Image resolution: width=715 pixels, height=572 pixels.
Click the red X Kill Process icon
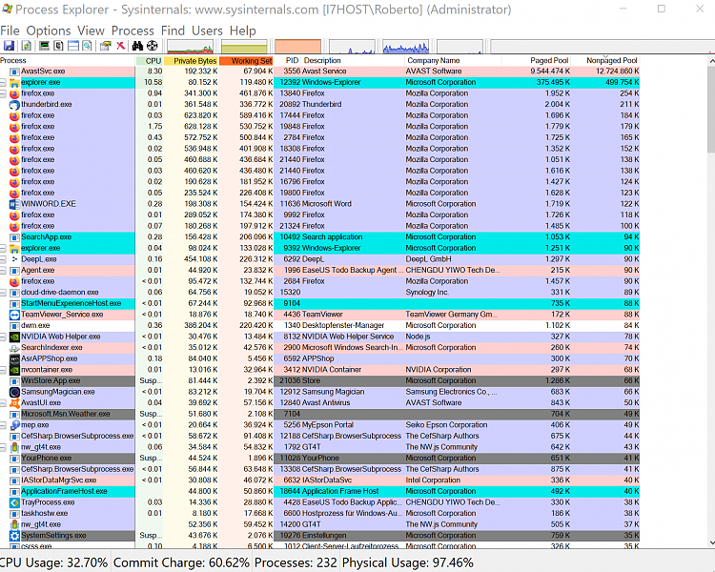[120, 46]
